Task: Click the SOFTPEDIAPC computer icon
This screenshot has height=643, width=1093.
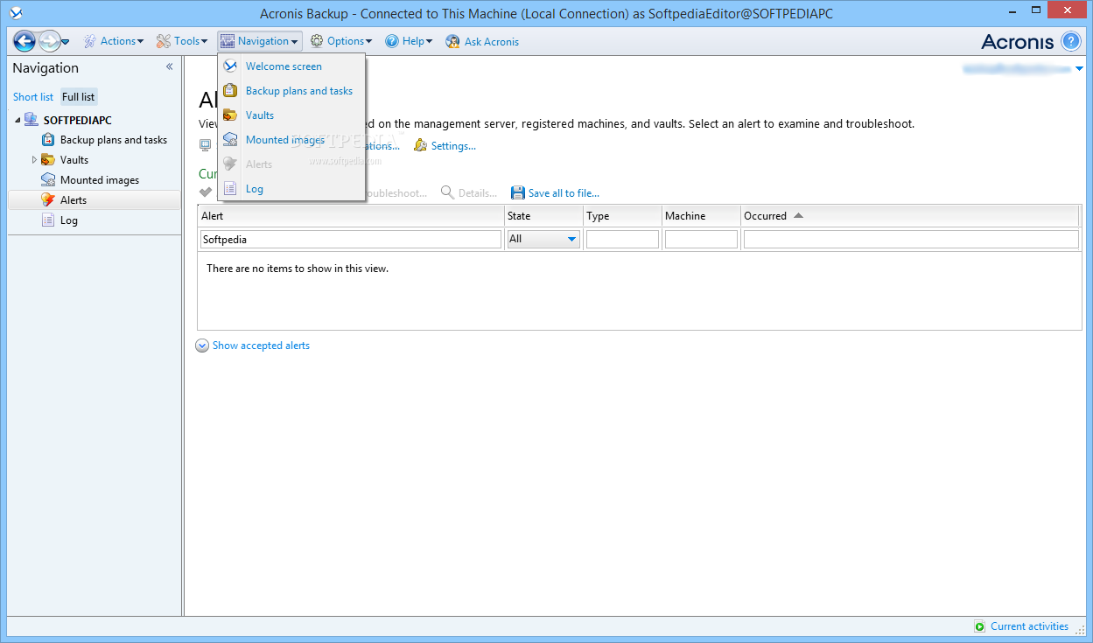Action: click(32, 120)
